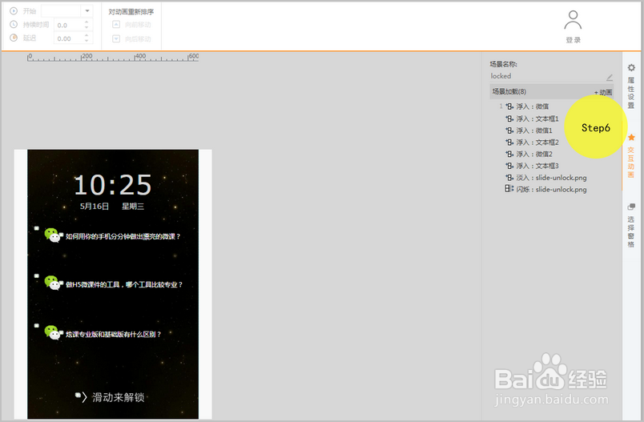This screenshot has width=644, height=422.
Task: Click the 滑动来解锁 slide-unlock image
Action: click(x=110, y=397)
